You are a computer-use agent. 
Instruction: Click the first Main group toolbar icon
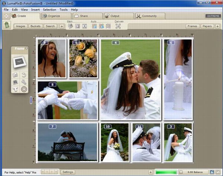[70, 26]
